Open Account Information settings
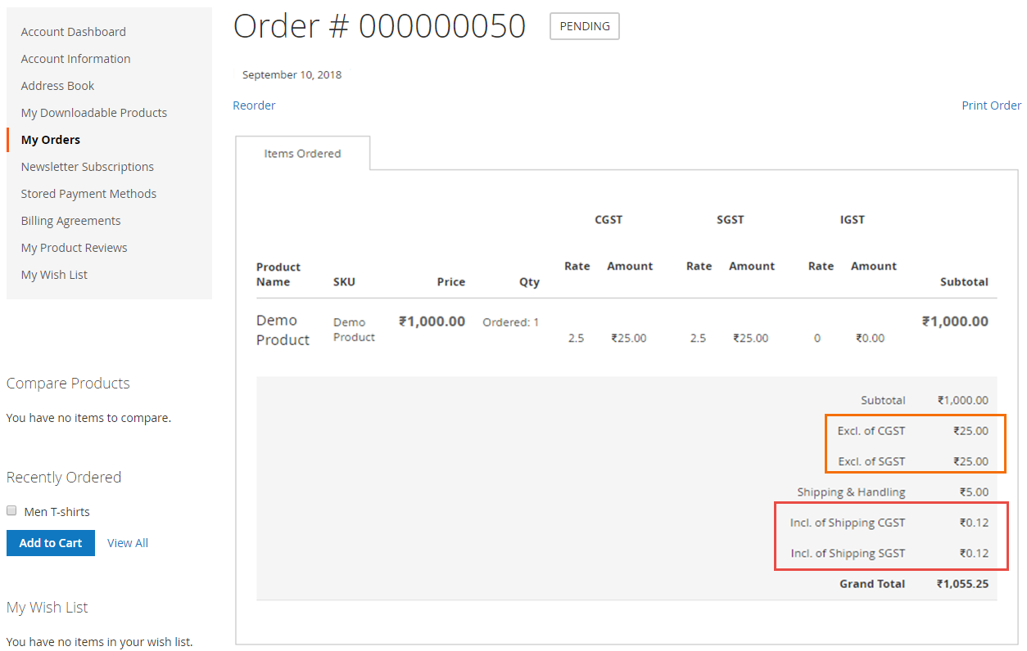This screenshot has width=1027, height=651. pos(75,58)
